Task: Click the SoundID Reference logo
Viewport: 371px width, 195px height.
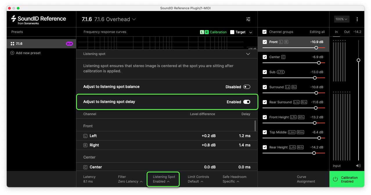Action: tap(39, 19)
